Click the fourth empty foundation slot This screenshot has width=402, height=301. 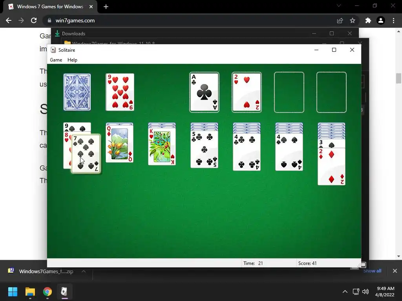pyautogui.click(x=331, y=92)
